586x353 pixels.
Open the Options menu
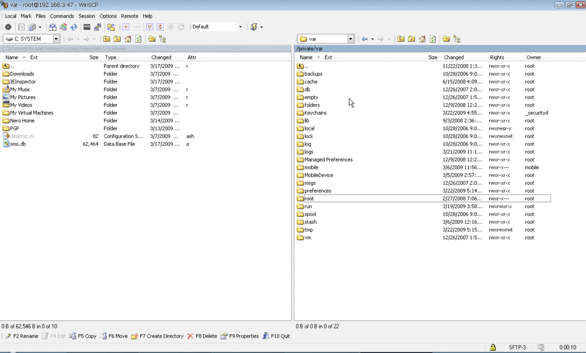click(x=108, y=16)
